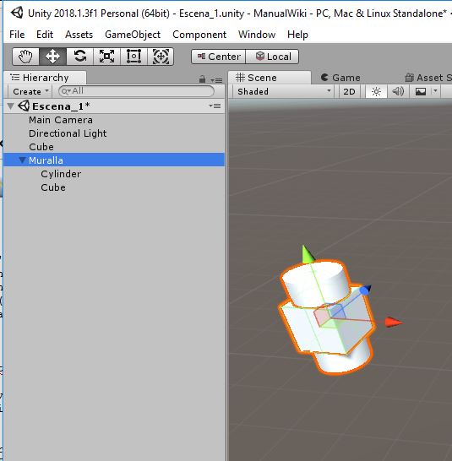The image size is (452, 461).
Task: Select the Scale tool
Action: [106, 57]
